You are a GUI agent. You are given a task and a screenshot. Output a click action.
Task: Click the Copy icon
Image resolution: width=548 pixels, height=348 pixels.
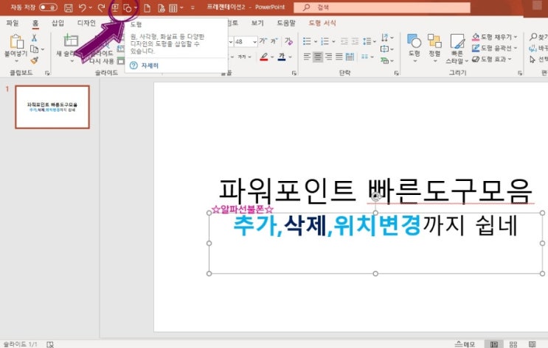34,49
